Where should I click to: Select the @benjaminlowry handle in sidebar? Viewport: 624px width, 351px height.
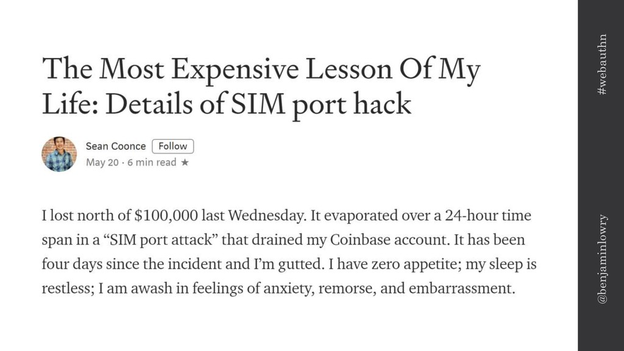tap(603, 259)
